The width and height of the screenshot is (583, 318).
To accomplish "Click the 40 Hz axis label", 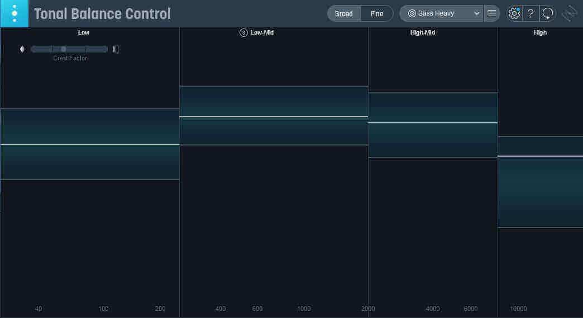I will [x=39, y=309].
